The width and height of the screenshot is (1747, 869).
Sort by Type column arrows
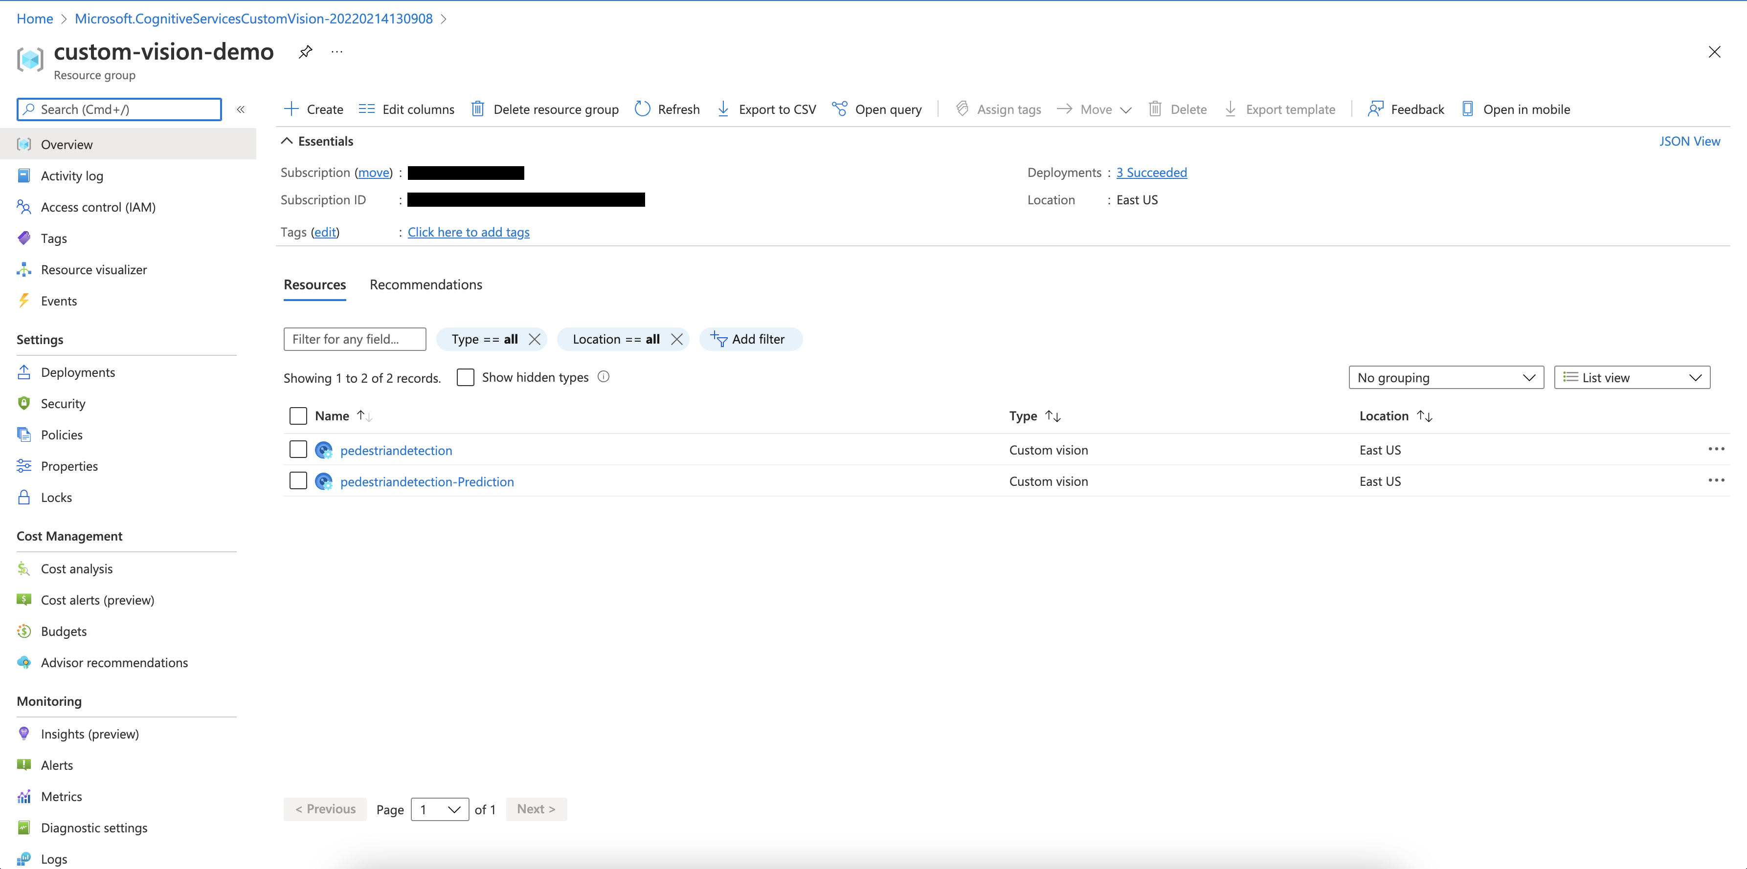[1053, 415]
